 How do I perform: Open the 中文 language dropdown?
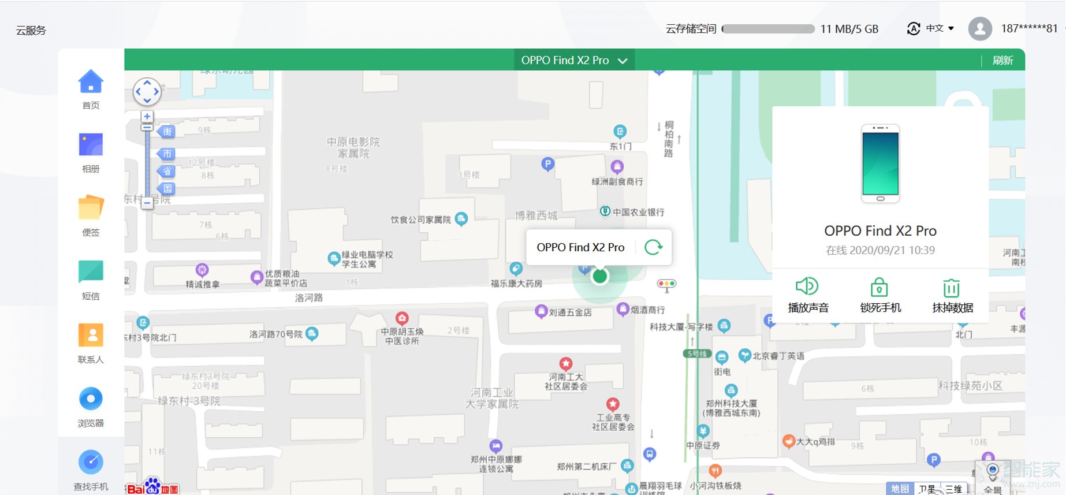pos(940,28)
